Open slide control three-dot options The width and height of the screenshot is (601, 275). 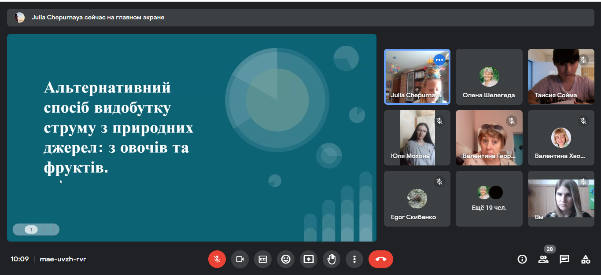54,230
